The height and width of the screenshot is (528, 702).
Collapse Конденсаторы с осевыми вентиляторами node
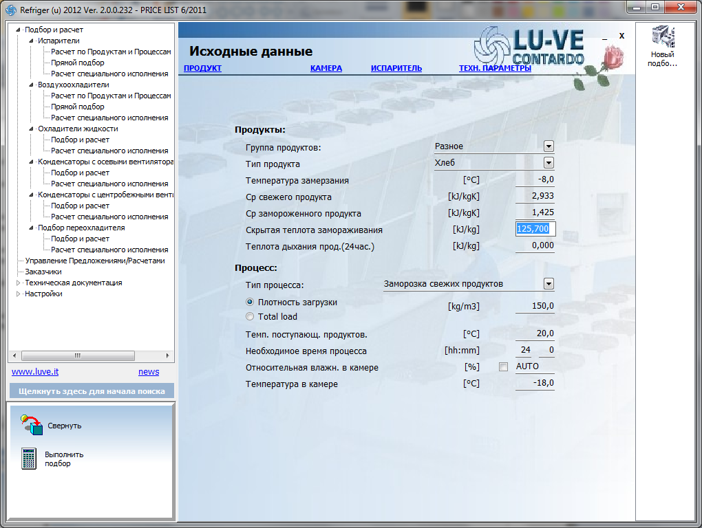32,162
